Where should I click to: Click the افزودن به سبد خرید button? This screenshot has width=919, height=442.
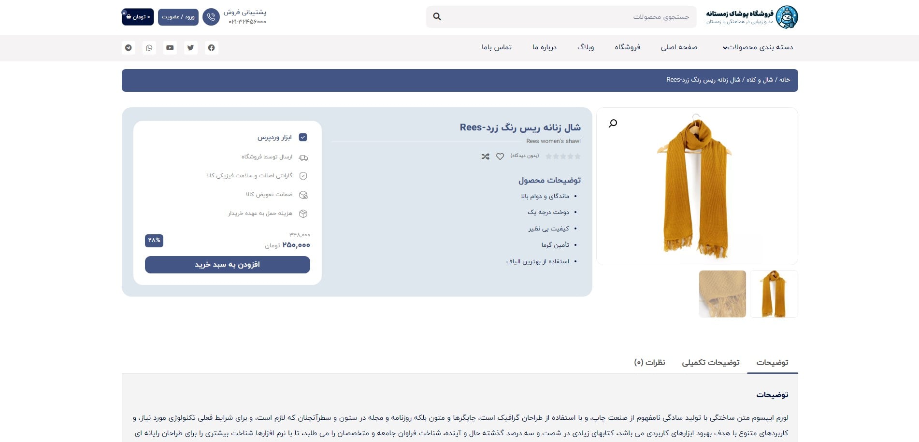coord(227,264)
